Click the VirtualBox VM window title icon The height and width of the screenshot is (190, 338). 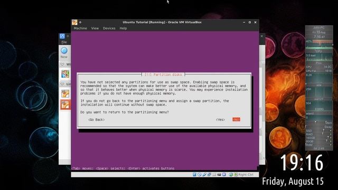[x=74, y=22]
